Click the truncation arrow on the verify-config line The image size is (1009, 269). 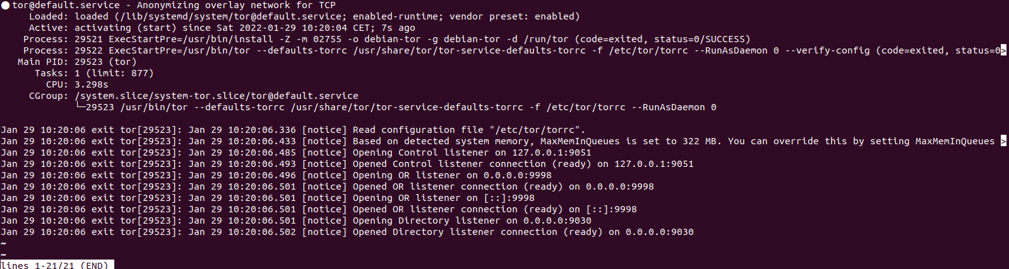[1003, 50]
